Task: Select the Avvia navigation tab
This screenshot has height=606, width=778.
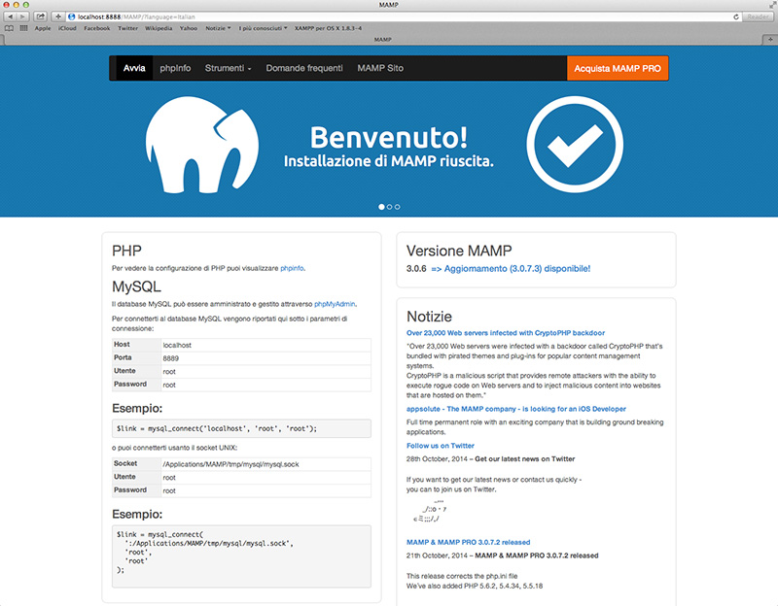Action: click(x=134, y=68)
